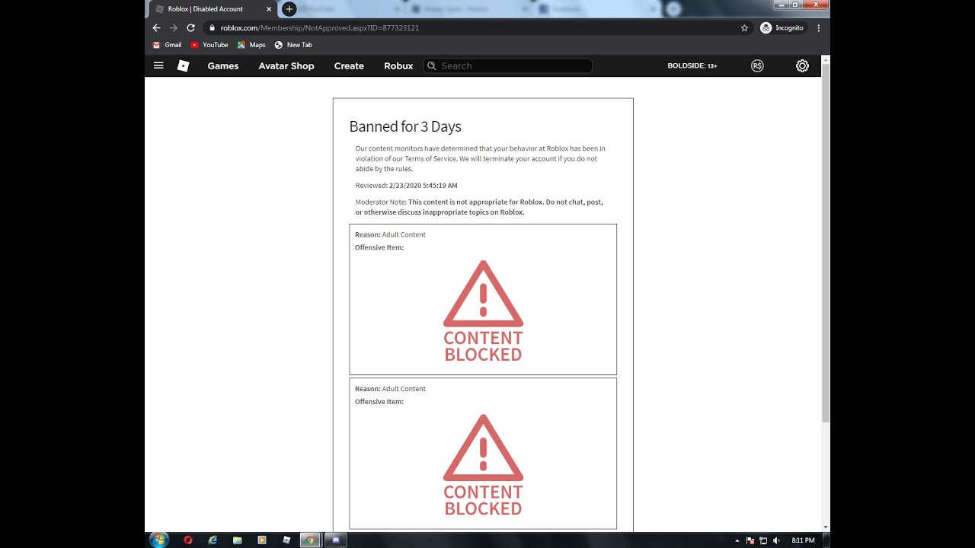Open the Action Center flag icon
Screen dimensions: 975x548
point(750,540)
